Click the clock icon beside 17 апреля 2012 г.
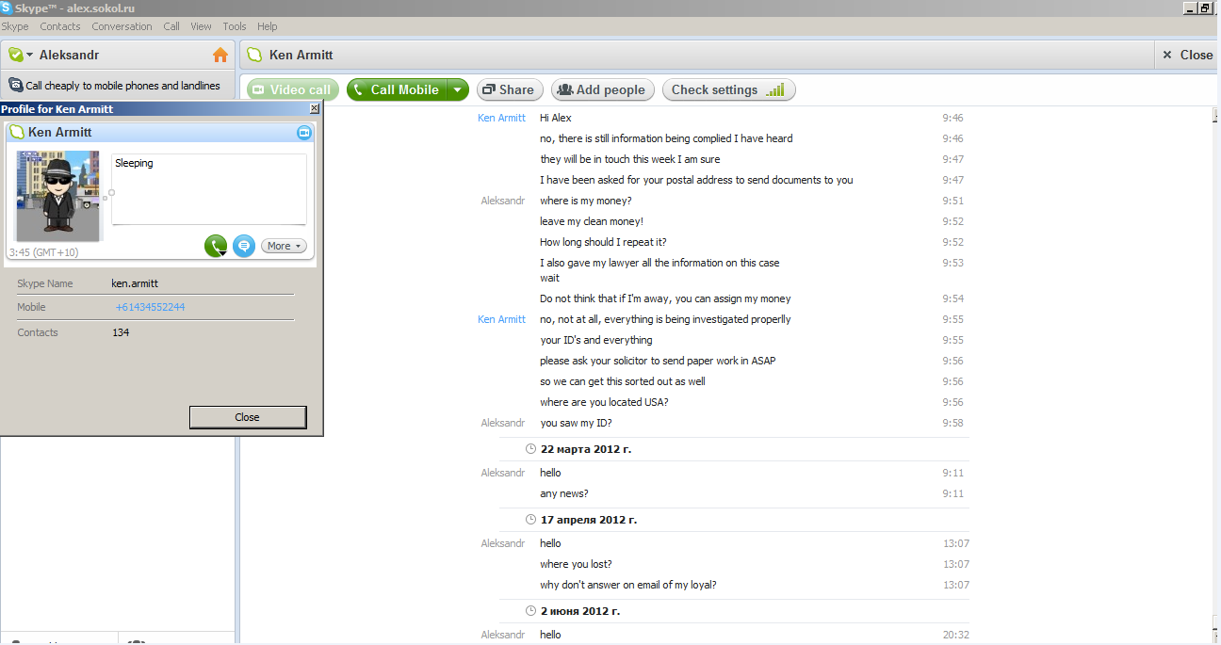 click(531, 520)
